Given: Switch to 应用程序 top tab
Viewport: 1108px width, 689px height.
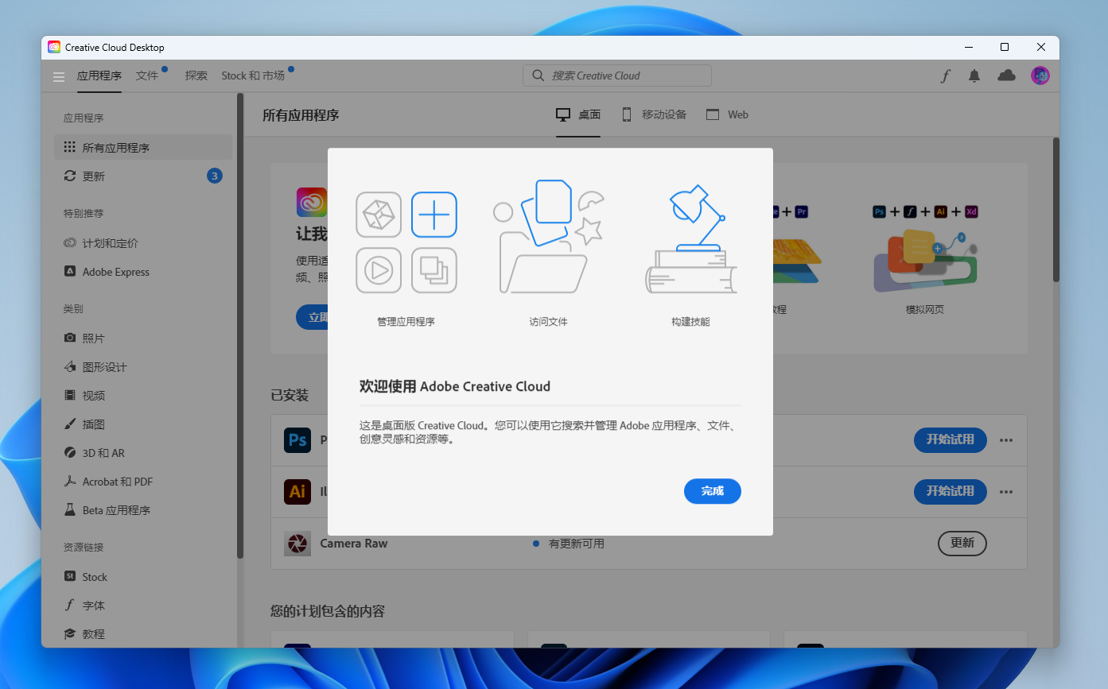Looking at the screenshot, I should tap(99, 76).
